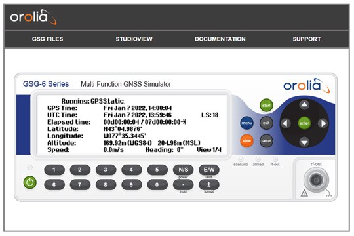This screenshot has height=236, width=354.
Task: Click 'Running: GPSStatic' status text
Action: click(93, 101)
